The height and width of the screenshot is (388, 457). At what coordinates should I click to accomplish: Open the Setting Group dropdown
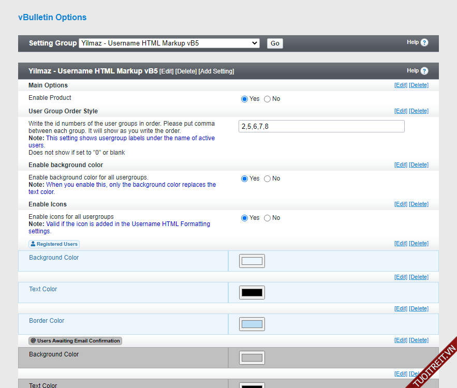pos(169,43)
